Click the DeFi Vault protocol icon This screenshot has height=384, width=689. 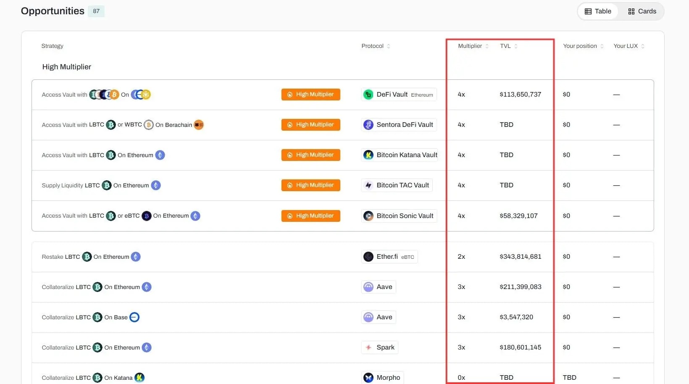coord(368,95)
